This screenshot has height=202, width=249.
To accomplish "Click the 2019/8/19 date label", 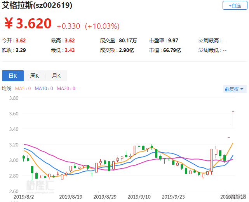I will (x=71, y=197).
